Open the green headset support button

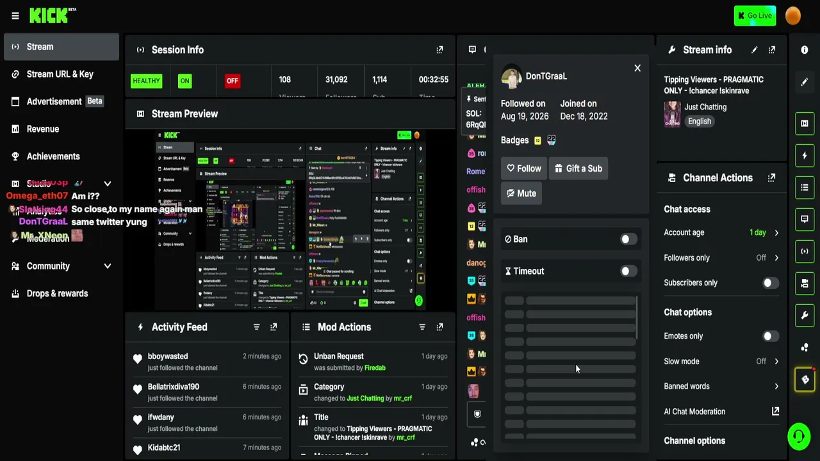click(799, 437)
